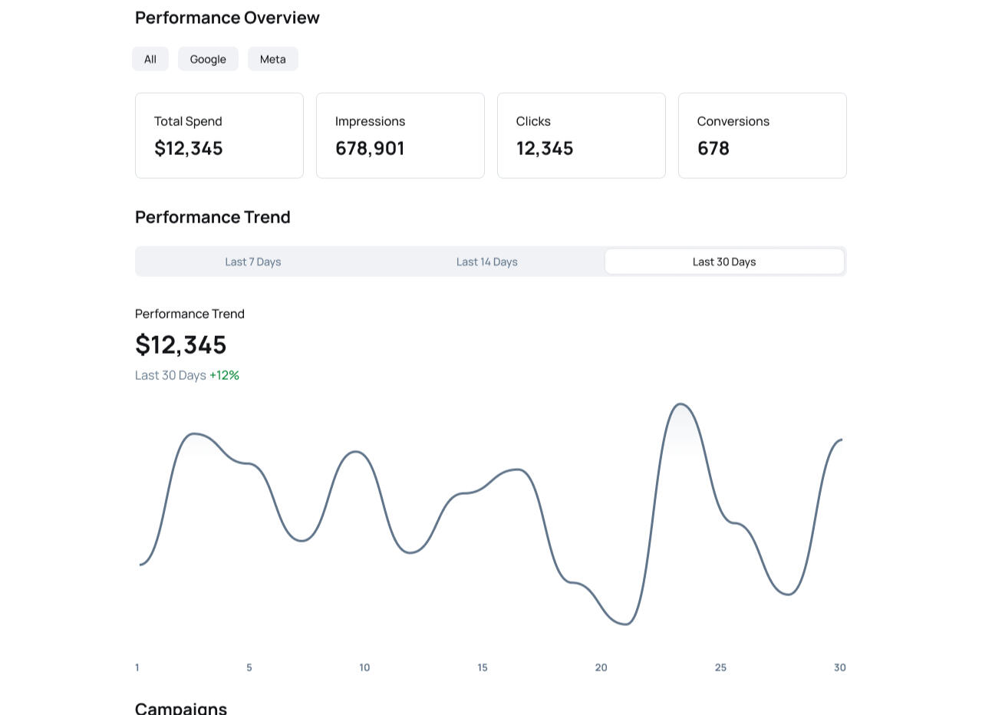Click the +12% change indicator

224,375
